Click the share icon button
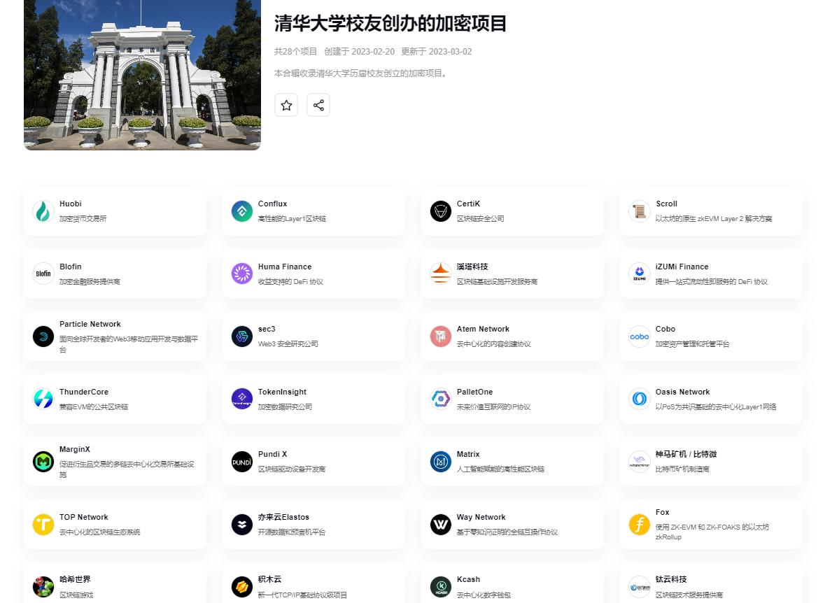This screenshot has width=818, height=603. (x=318, y=105)
